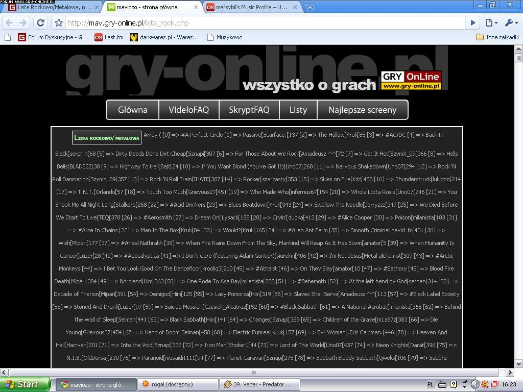Click the text 'Smooth Criminal[david_fc[401'
This screenshot has height=392, width=523.
pyautogui.click(x=387, y=230)
